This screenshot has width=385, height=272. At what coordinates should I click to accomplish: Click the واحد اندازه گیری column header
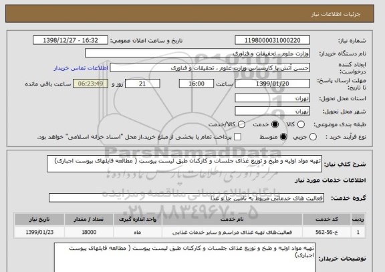click(x=138, y=219)
